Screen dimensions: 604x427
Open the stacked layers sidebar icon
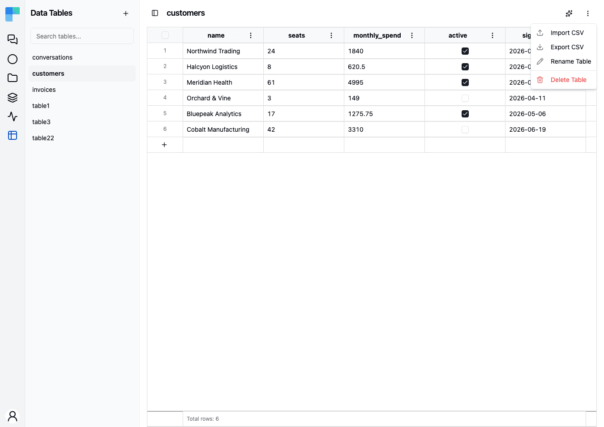(x=13, y=97)
